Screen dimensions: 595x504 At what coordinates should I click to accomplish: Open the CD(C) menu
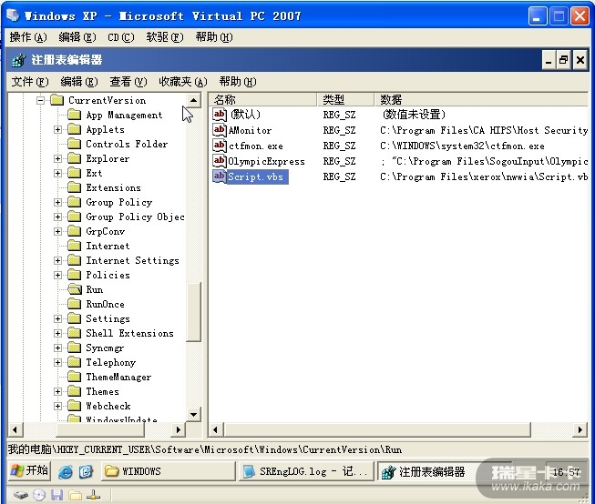tap(120, 37)
